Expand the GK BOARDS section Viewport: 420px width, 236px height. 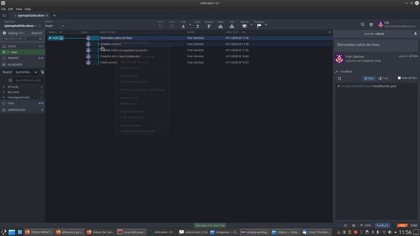click(22, 64)
